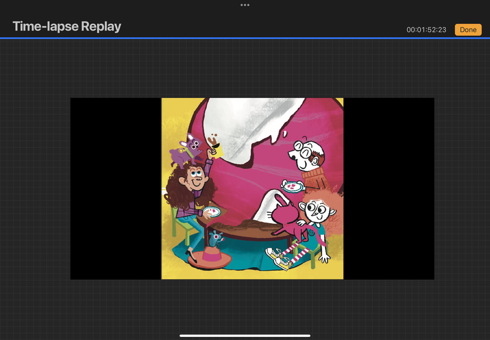Click the blue replay progress line
The height and width of the screenshot is (340, 490).
[x=245, y=38]
